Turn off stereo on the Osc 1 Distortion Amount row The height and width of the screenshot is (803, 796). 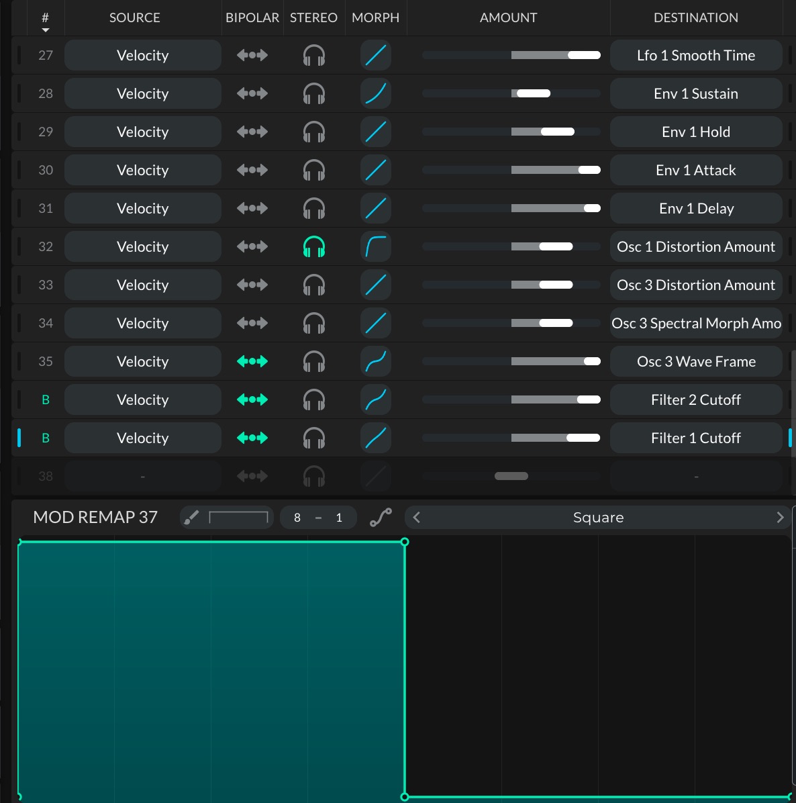click(313, 246)
